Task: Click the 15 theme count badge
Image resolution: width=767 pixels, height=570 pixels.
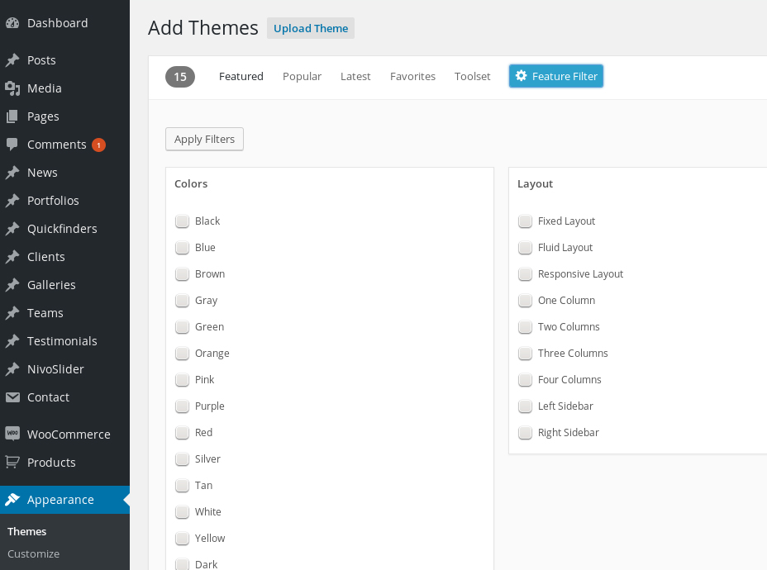Action: [x=180, y=77]
